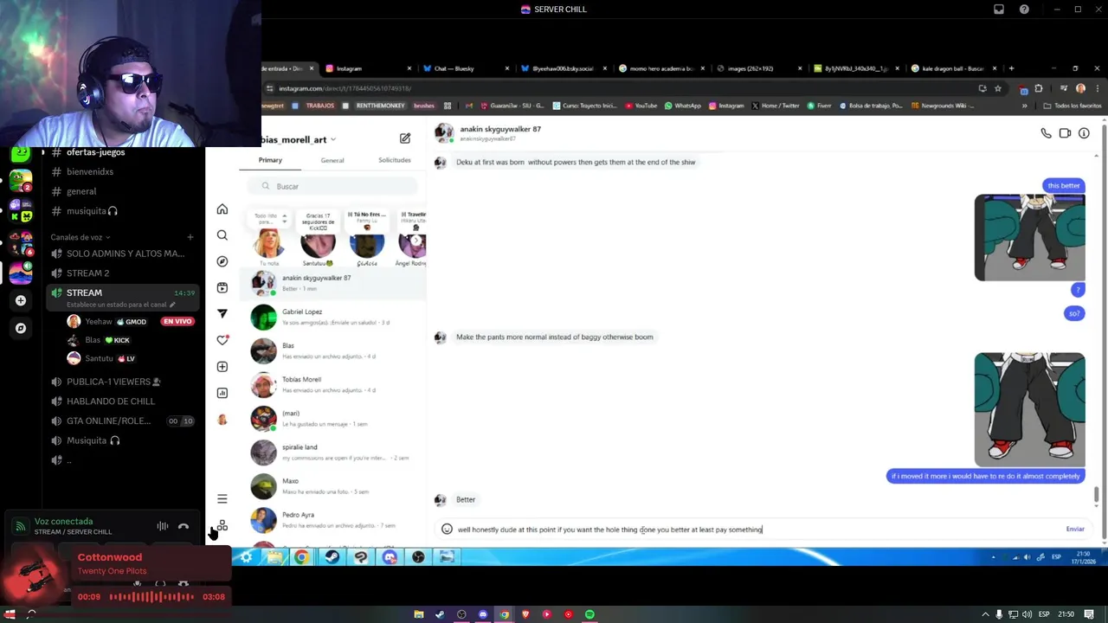Open Instagram Search magnifier in sidebar
1108x623 pixels.
[222, 235]
